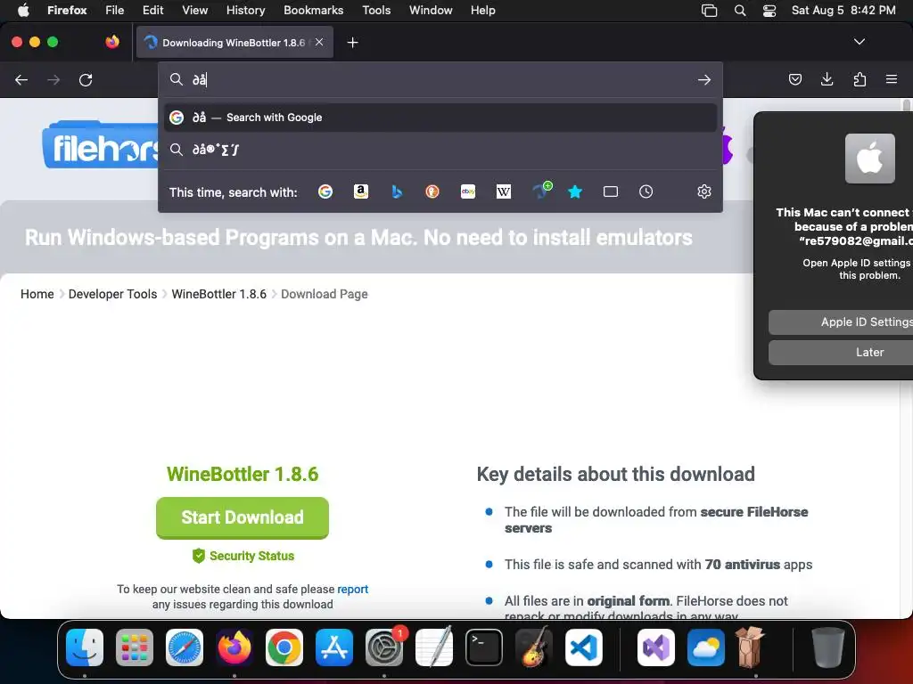Viewport: 913px width, 684px height.
Task: Click the Apple ID Settings button
Action: coord(841,322)
